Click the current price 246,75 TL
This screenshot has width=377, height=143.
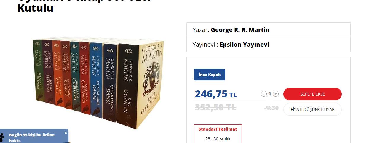pyautogui.click(x=216, y=94)
